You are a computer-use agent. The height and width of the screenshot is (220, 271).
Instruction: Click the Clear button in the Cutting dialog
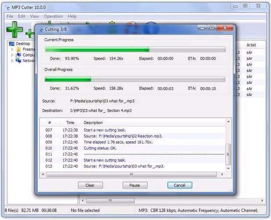[90, 185]
